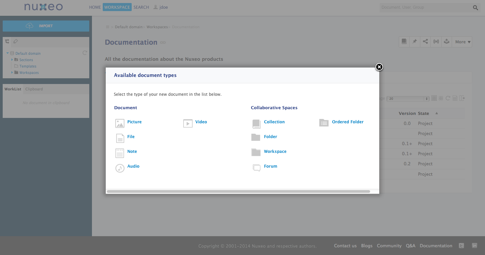Select the Collection book icon
The image size is (485, 255).
(256, 124)
